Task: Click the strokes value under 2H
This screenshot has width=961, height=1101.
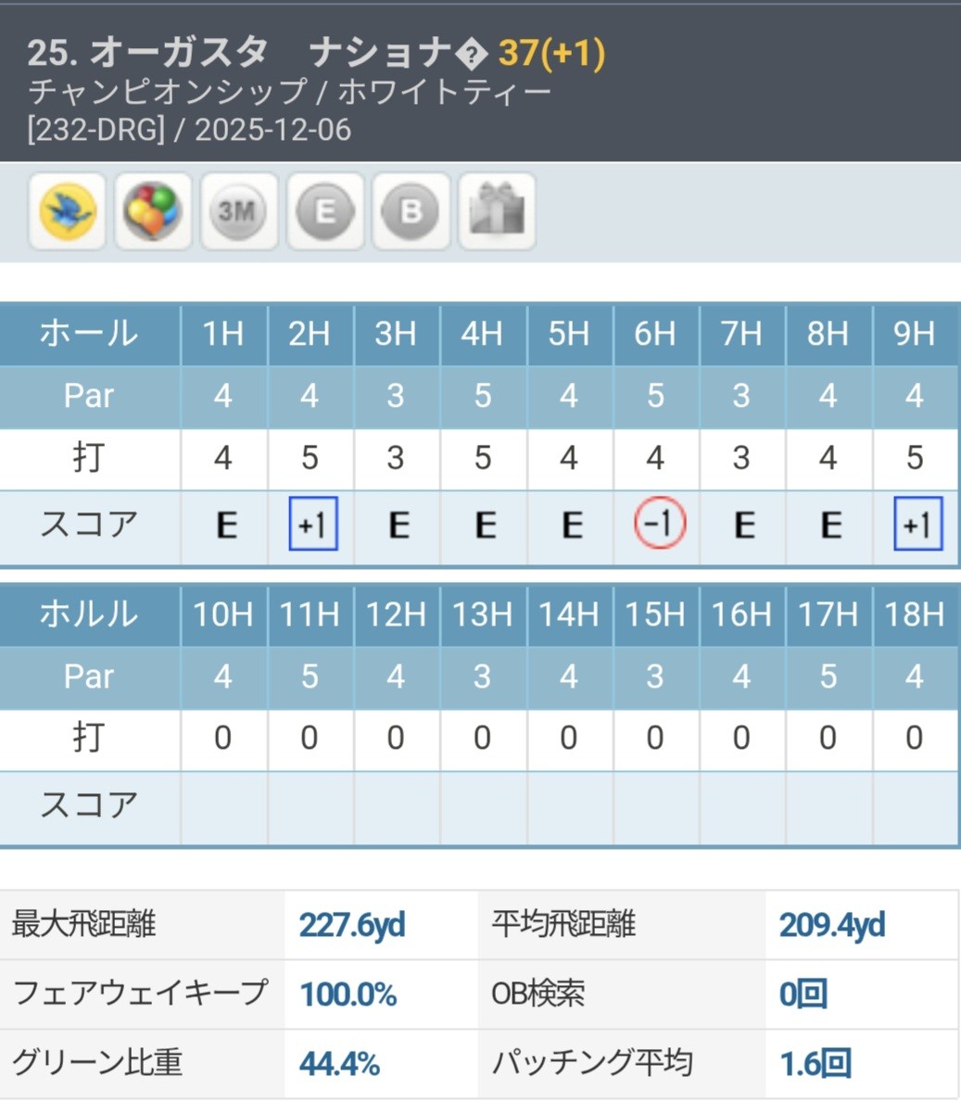Action: pos(310,459)
